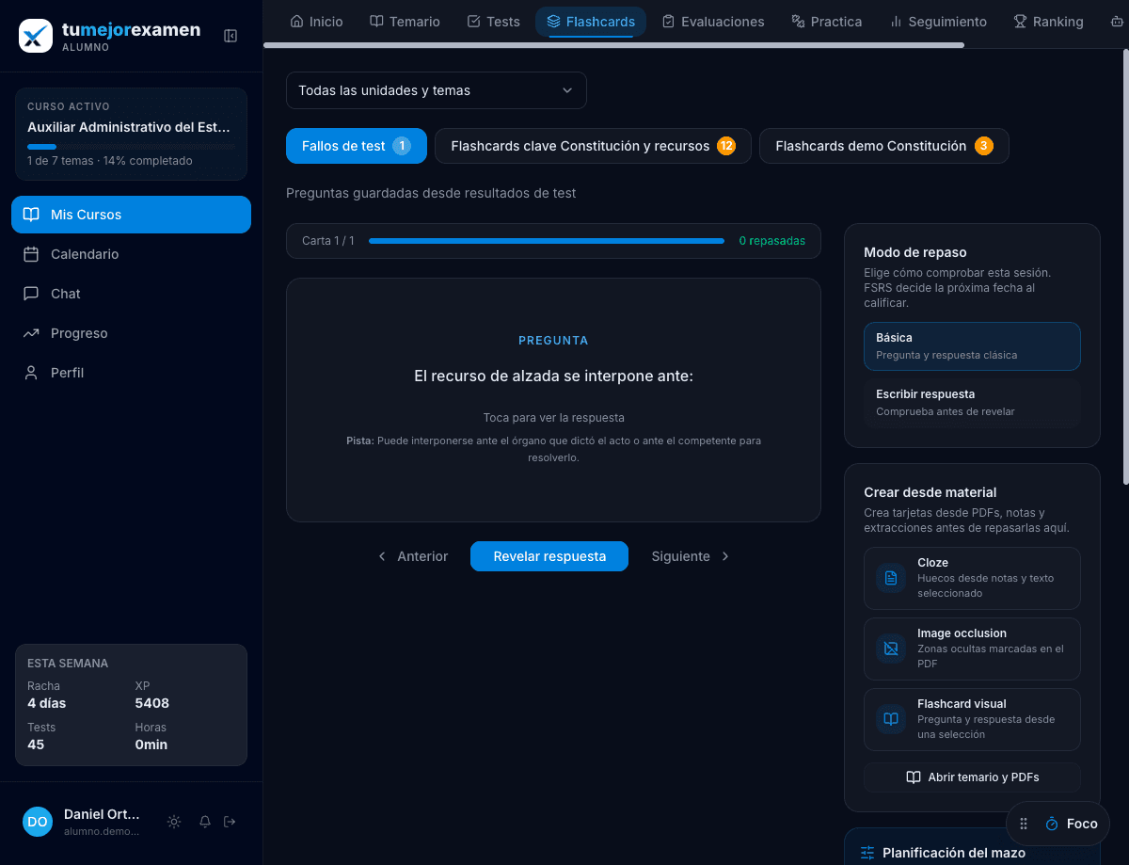The image size is (1129, 865).
Task: Select Escribir respuesta review mode
Action: 972,403
